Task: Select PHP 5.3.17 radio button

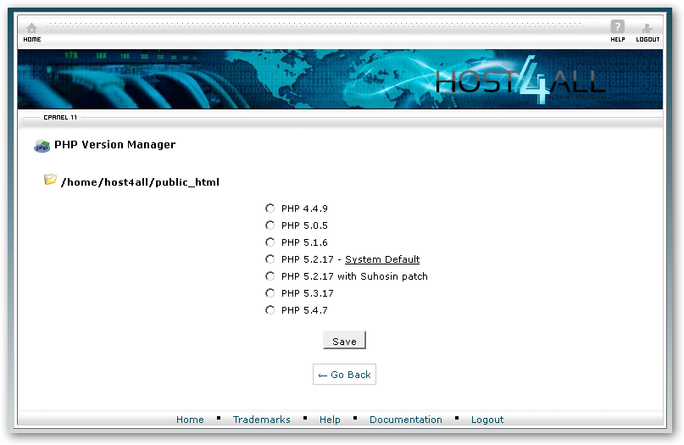Action: [270, 293]
